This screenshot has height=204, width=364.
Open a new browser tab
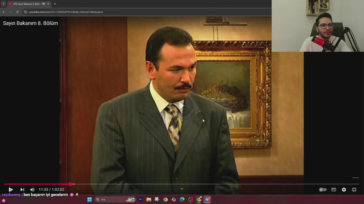coord(55,4)
